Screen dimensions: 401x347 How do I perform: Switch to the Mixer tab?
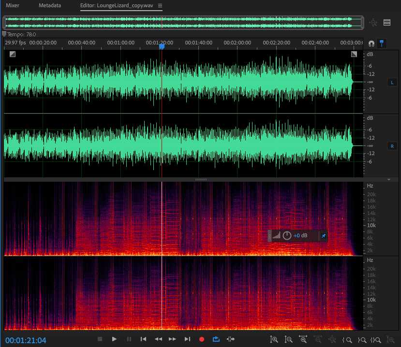pos(12,5)
